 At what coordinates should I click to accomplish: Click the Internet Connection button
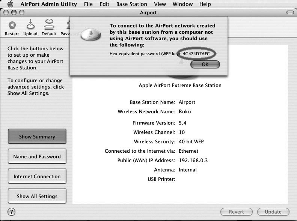[37, 176]
